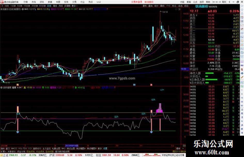
Task: Open the 资金分布 bottom tab
Action: 21,151
